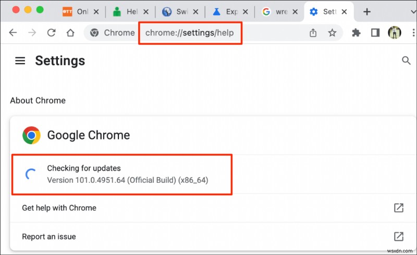Open the Extensions puzzle icon
Image resolution: width=417 pixels, height=255 pixels.
click(x=356, y=33)
